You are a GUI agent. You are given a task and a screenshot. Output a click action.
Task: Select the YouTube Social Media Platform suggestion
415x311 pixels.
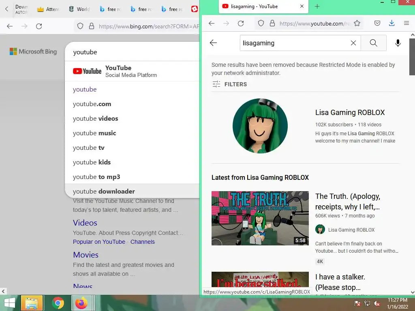(133, 71)
